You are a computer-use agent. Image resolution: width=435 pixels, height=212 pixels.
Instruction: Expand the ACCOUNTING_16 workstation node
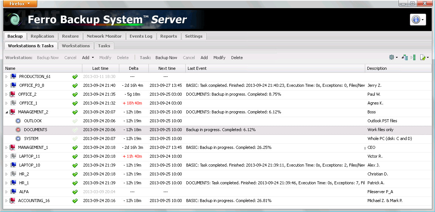pyautogui.click(x=6, y=201)
